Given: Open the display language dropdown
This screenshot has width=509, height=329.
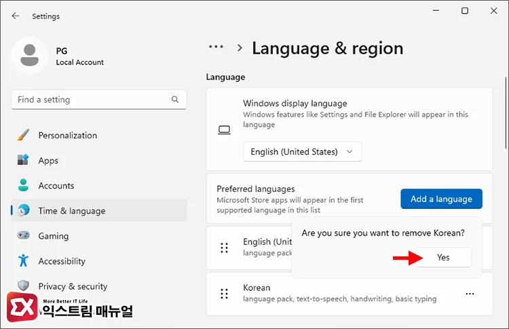Looking at the screenshot, I should pyautogui.click(x=302, y=152).
